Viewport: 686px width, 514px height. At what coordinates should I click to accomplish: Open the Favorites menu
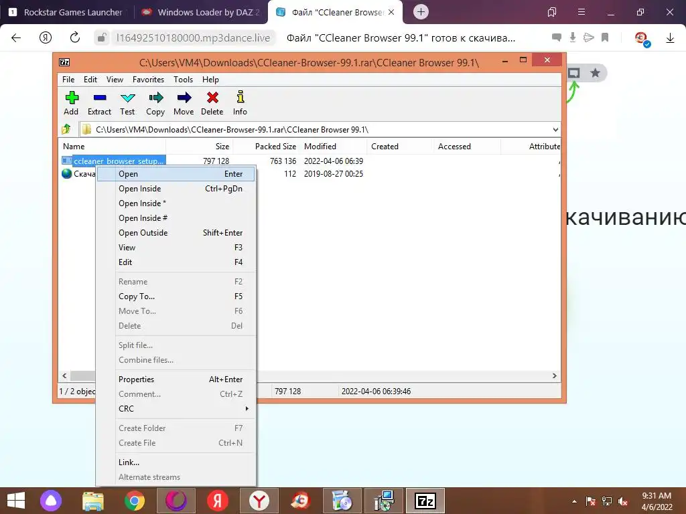click(x=148, y=80)
